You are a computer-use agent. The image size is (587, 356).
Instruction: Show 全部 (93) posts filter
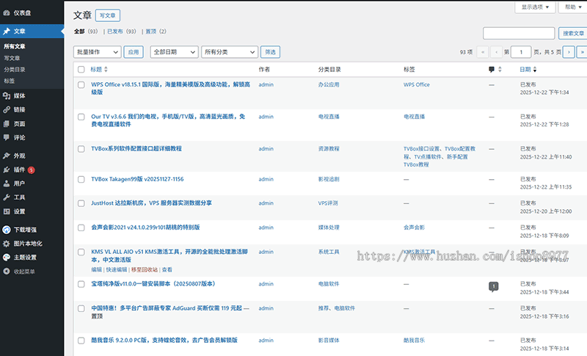coord(86,32)
